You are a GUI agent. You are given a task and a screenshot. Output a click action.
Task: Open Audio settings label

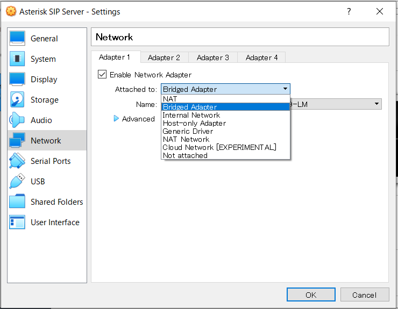point(41,120)
